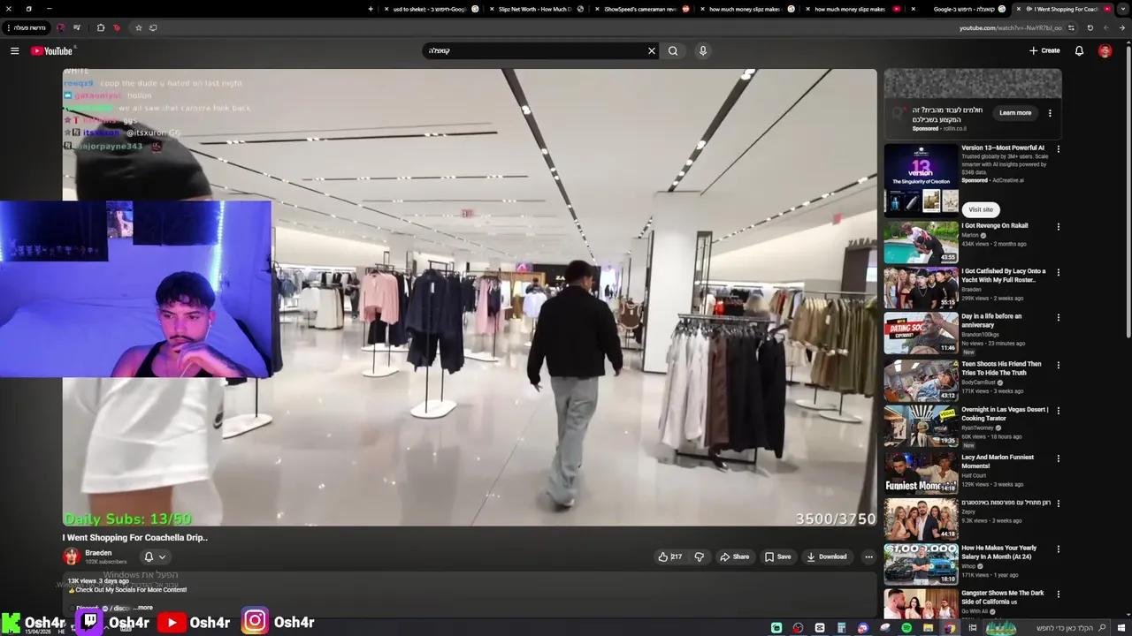Open Task View on the taskbar
1132x636 pixels.
click(973, 627)
